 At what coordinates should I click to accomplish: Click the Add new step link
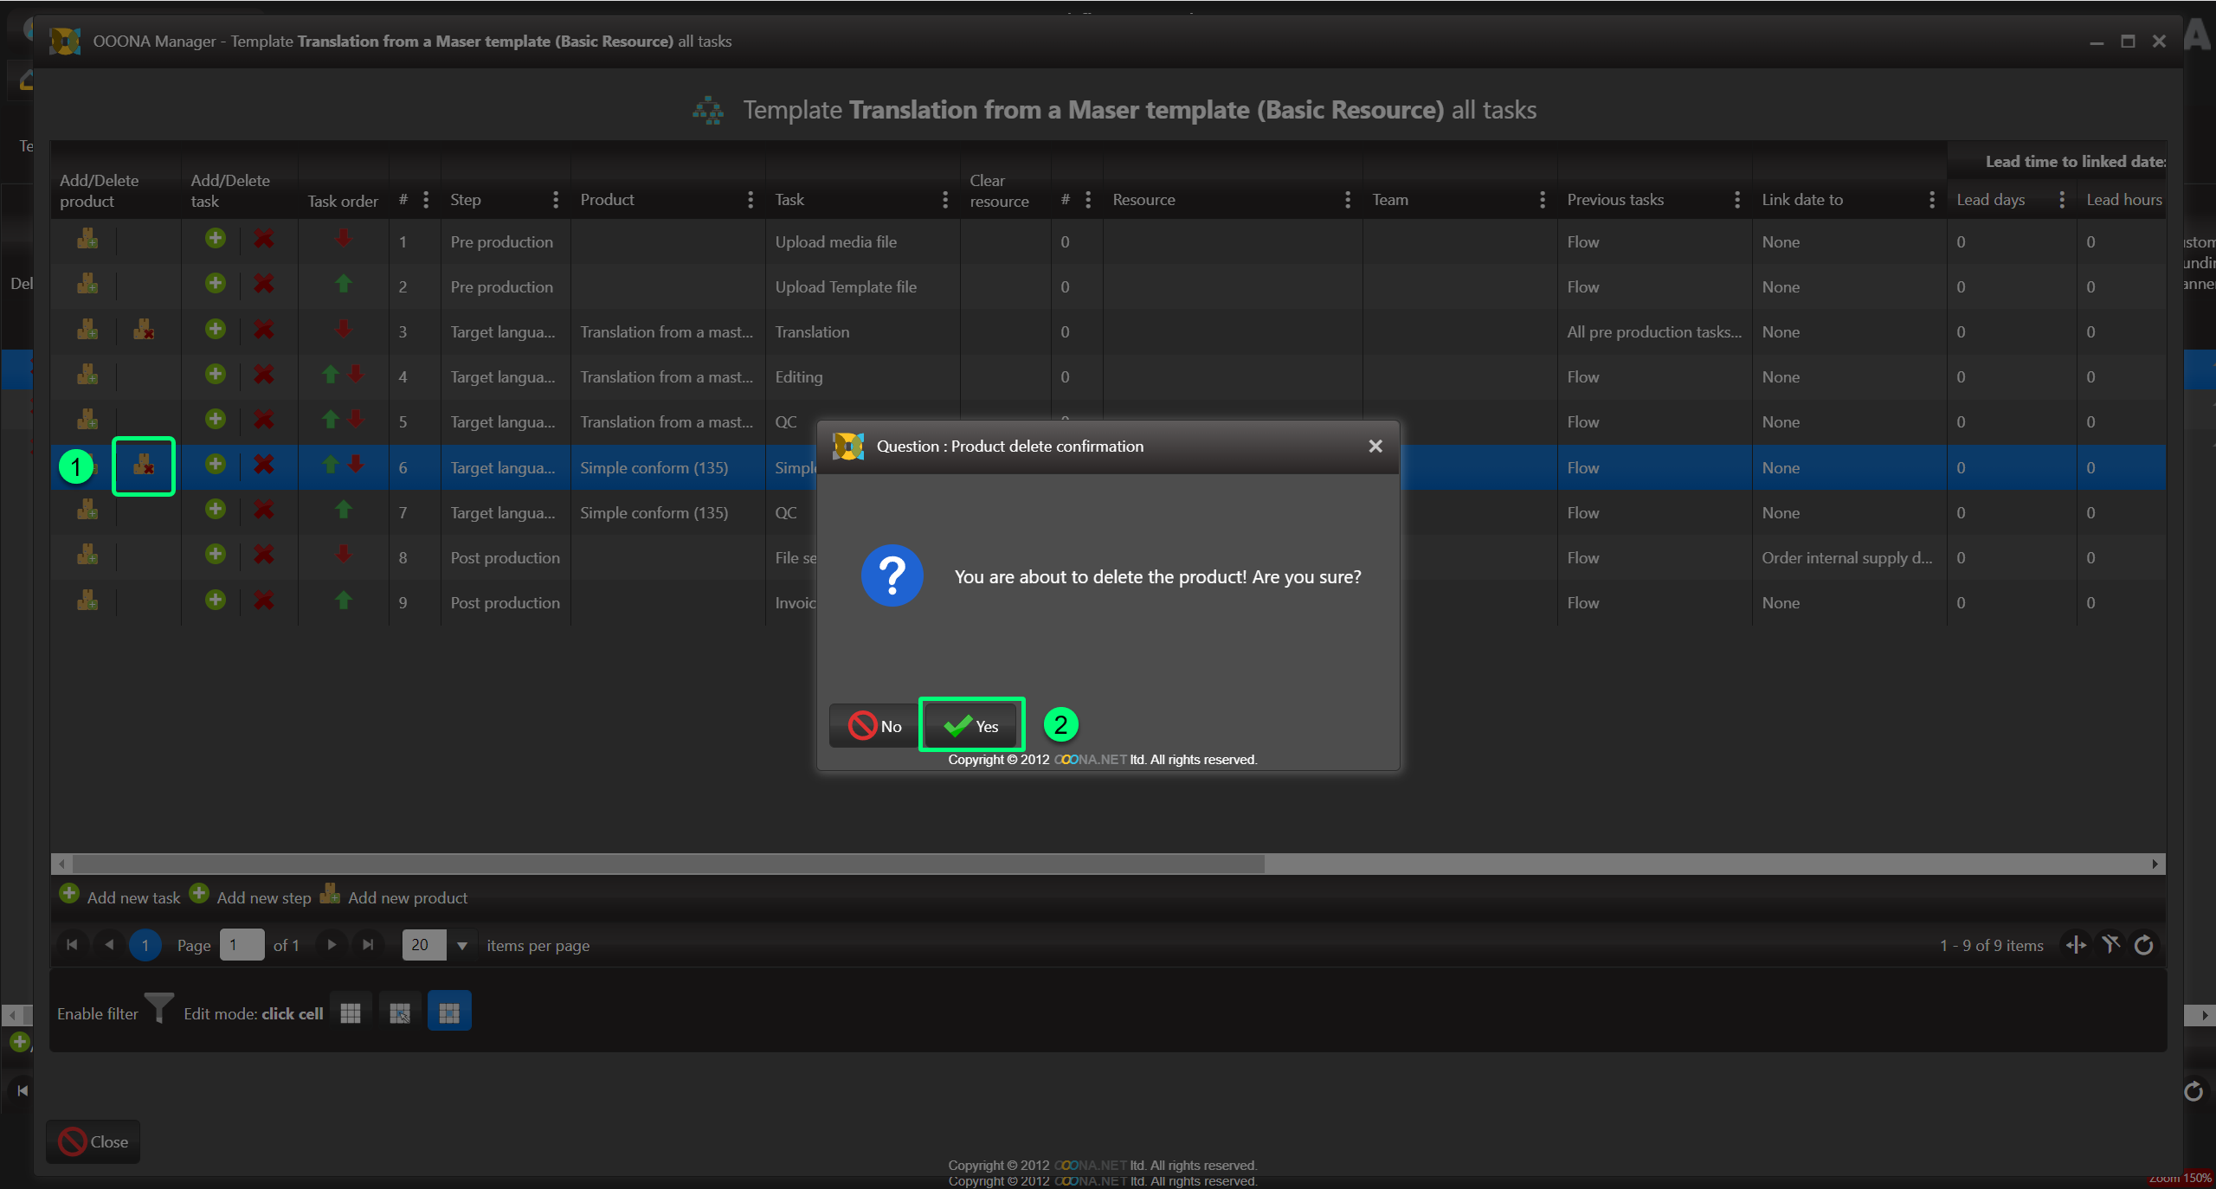262,897
